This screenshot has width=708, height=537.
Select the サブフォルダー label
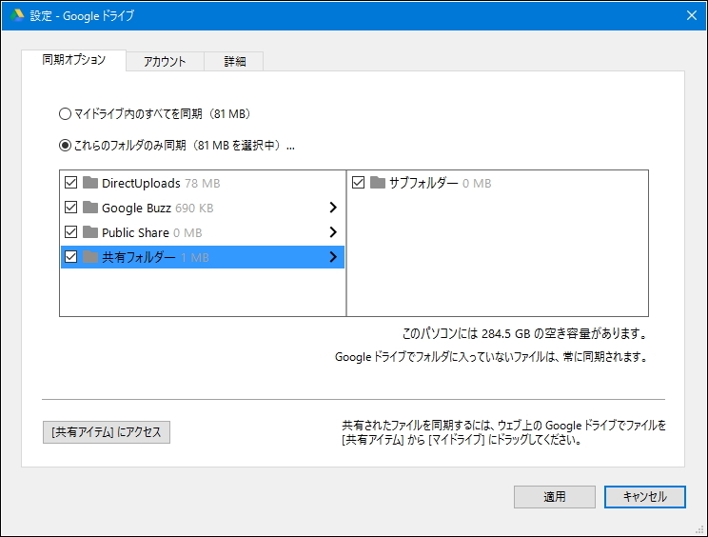423,183
